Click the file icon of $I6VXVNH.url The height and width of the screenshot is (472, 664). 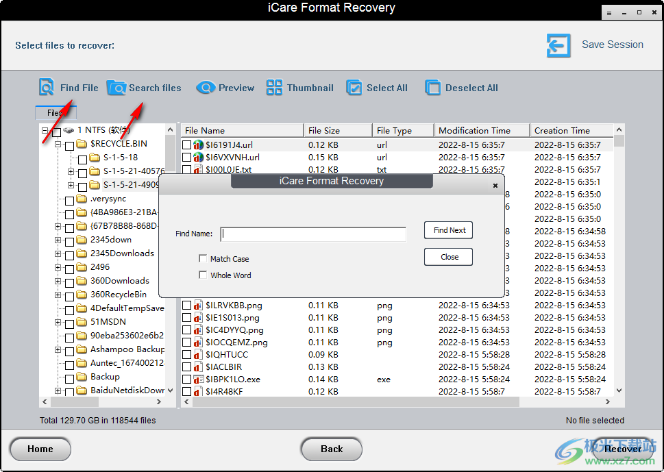(198, 158)
